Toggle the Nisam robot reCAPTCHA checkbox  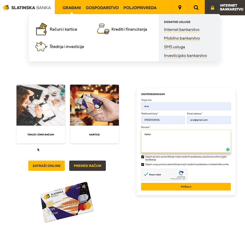(146, 174)
